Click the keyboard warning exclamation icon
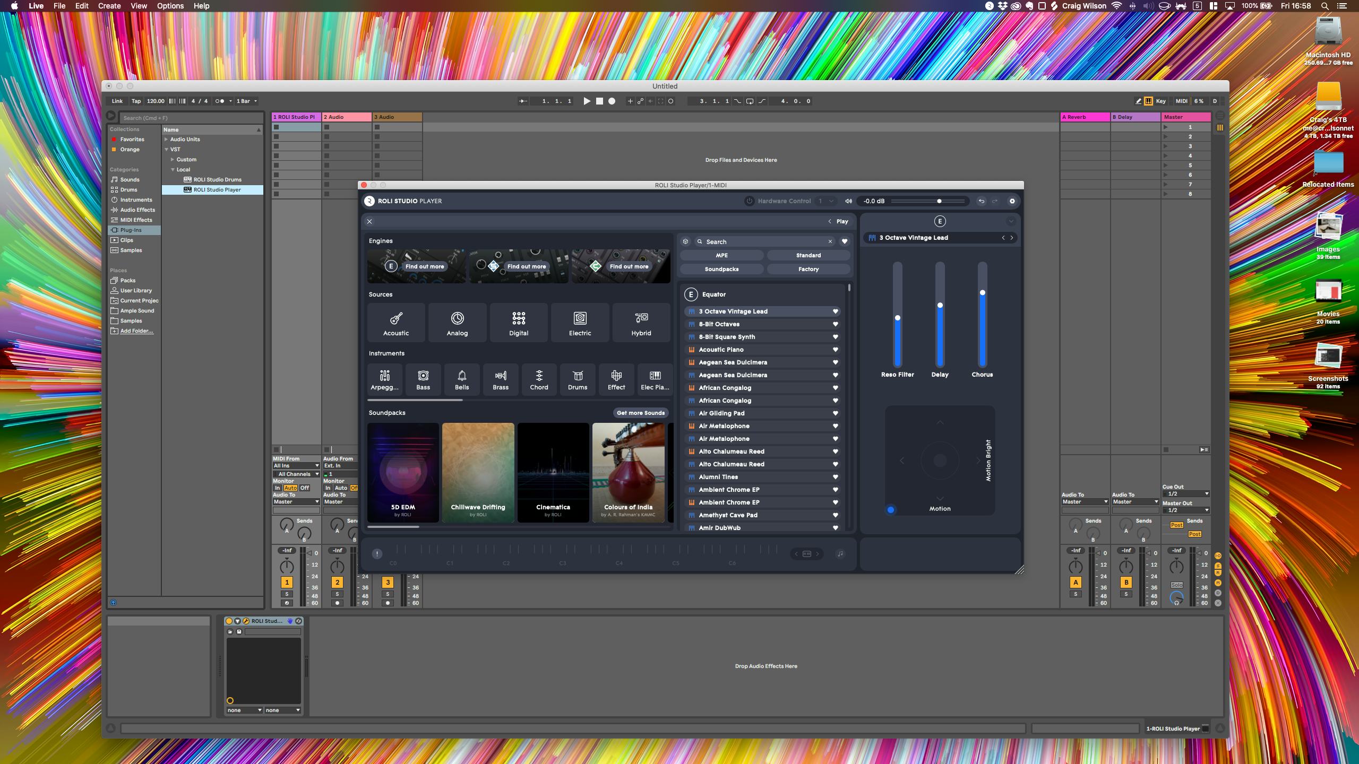 pyautogui.click(x=377, y=554)
